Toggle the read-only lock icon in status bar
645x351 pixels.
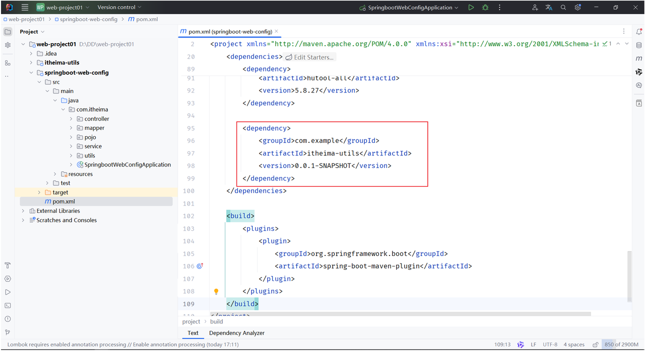click(x=595, y=345)
